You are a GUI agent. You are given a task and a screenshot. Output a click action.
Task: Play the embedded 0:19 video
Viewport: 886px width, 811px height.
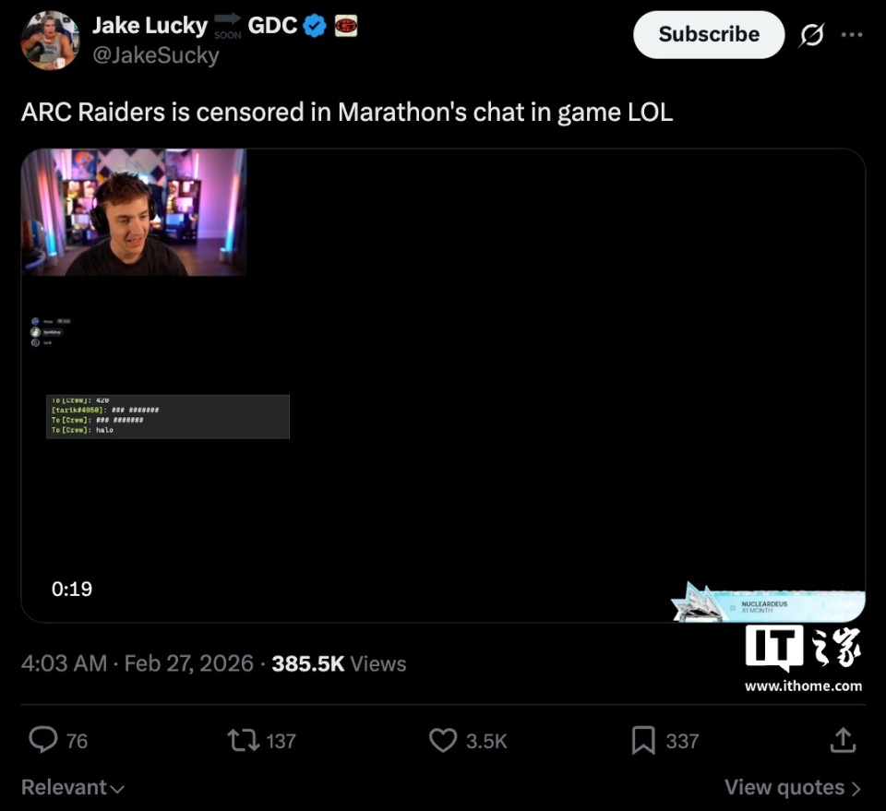point(443,386)
